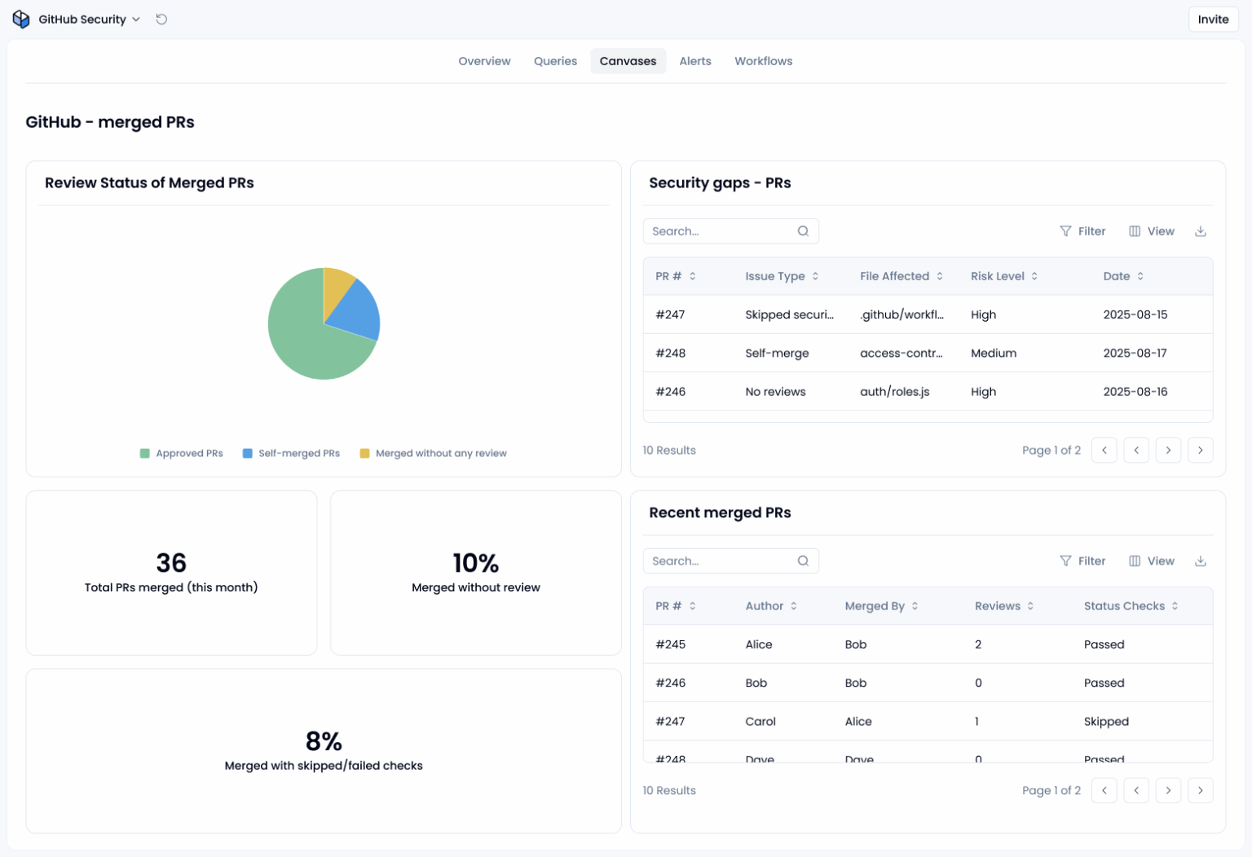Click the export icon in Security gaps panel
The height and width of the screenshot is (857, 1252).
pyautogui.click(x=1201, y=231)
